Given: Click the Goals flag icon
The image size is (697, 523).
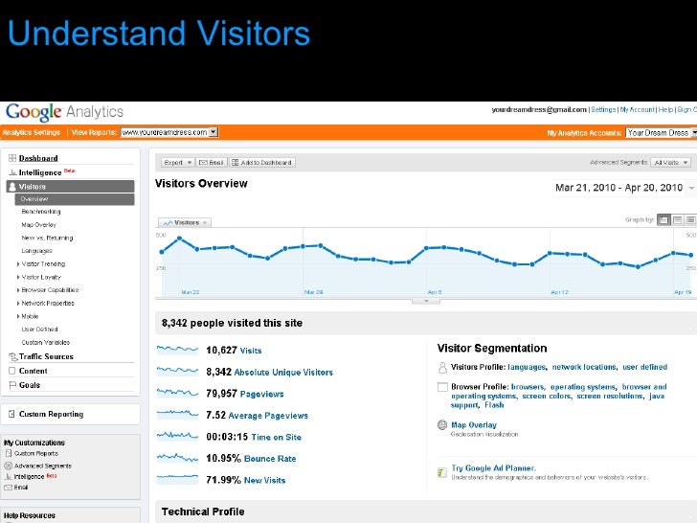Looking at the screenshot, I should 12,385.
